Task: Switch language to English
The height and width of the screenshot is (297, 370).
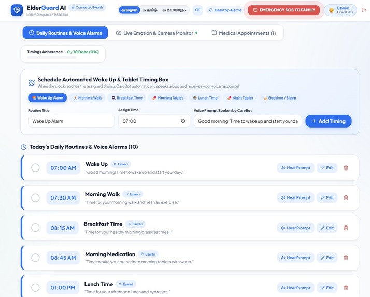Action: (130, 10)
